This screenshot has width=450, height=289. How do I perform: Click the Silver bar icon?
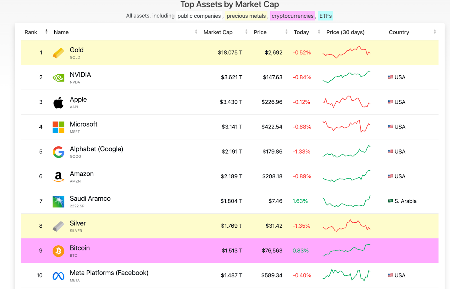(58, 226)
